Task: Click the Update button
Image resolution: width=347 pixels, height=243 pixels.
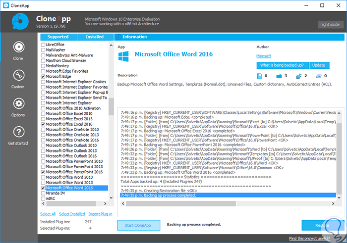Action: coord(319,65)
